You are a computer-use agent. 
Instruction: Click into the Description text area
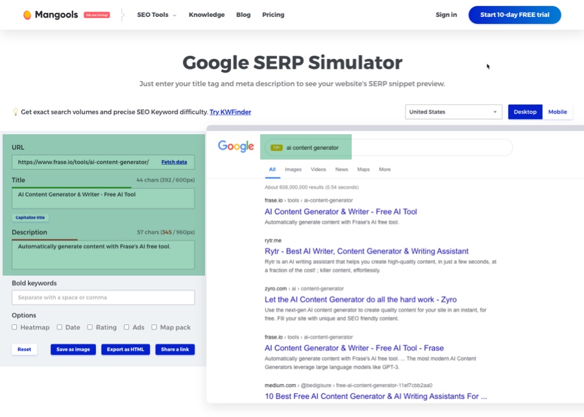tap(103, 255)
